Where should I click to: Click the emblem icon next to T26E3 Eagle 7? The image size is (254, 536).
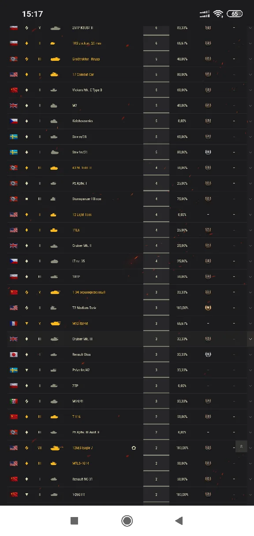[134, 448]
